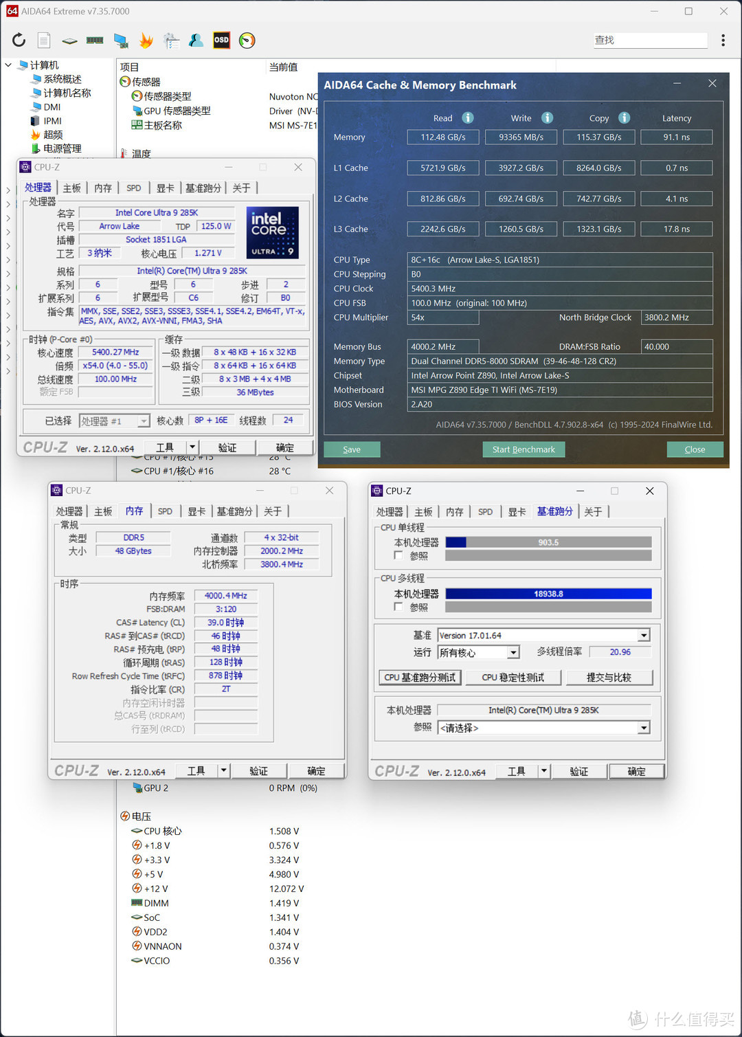Screen dimensions: 742x1037
Task: Switch to 处理器 tab in CPU-Z benchmark window
Action: [x=390, y=512]
